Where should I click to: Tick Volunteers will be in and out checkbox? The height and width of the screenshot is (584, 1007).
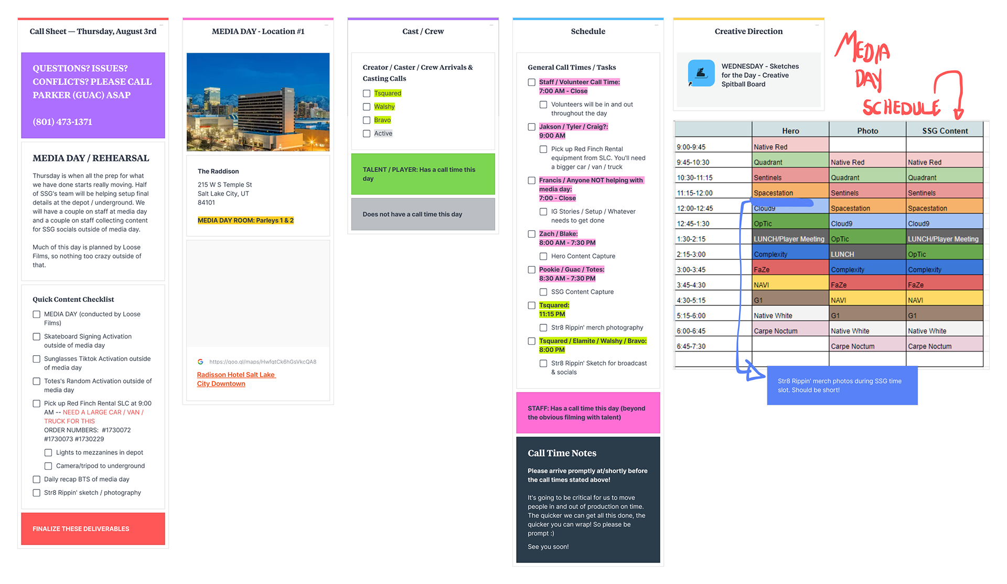tap(543, 105)
